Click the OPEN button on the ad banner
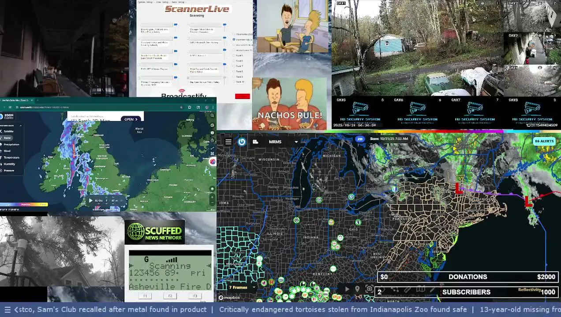 (x=131, y=119)
